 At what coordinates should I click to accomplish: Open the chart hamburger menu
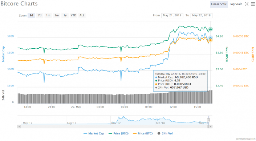click(253, 4)
